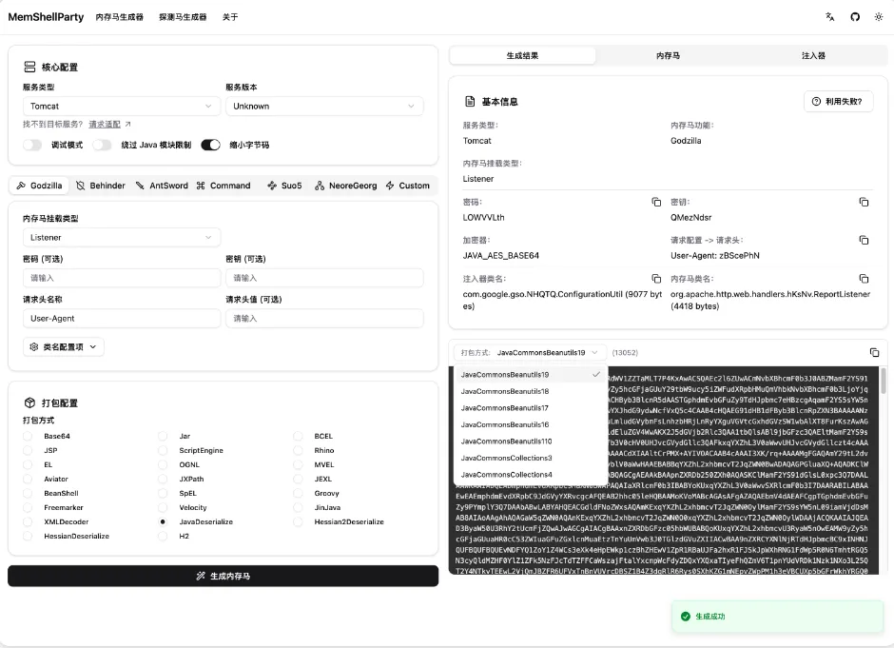
Task: Select the Hessian2Deserialize radio option
Action: pos(298,521)
